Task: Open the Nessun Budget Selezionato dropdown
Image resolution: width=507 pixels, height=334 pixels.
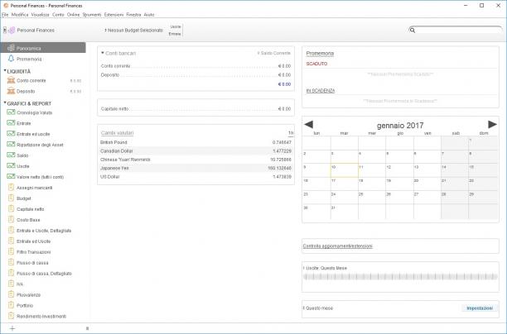Action: pyautogui.click(x=134, y=31)
